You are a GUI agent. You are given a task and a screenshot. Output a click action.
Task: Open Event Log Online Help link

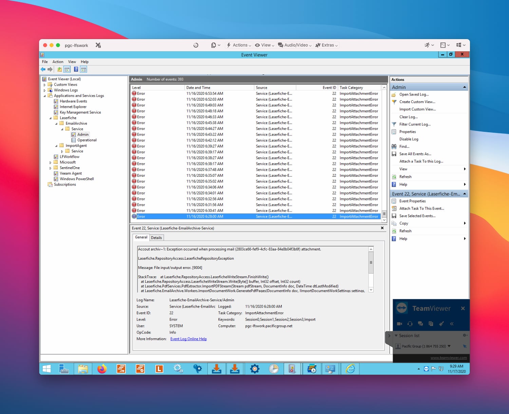[188, 339]
